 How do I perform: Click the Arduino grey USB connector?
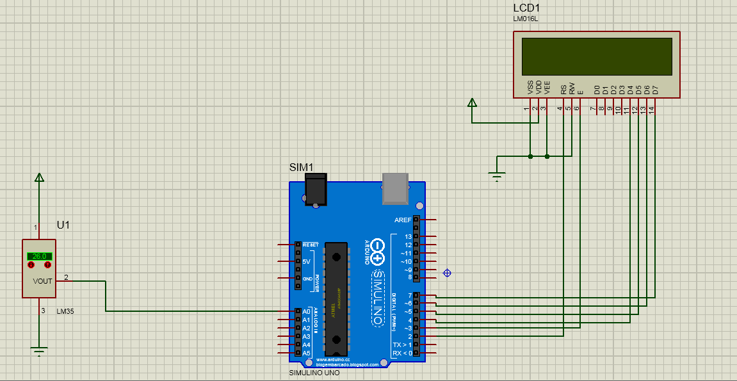[x=395, y=189]
